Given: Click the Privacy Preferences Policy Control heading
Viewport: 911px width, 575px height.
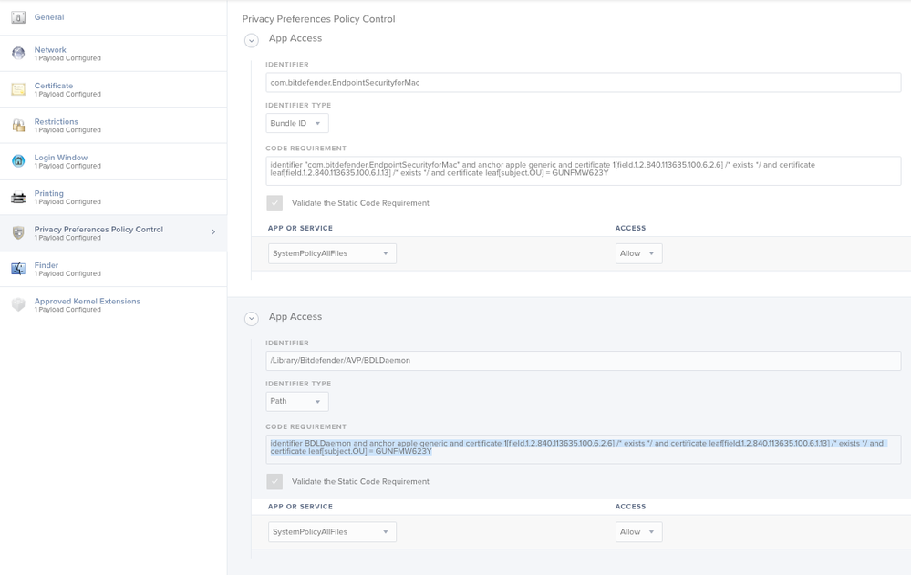Looking at the screenshot, I should click(x=318, y=19).
